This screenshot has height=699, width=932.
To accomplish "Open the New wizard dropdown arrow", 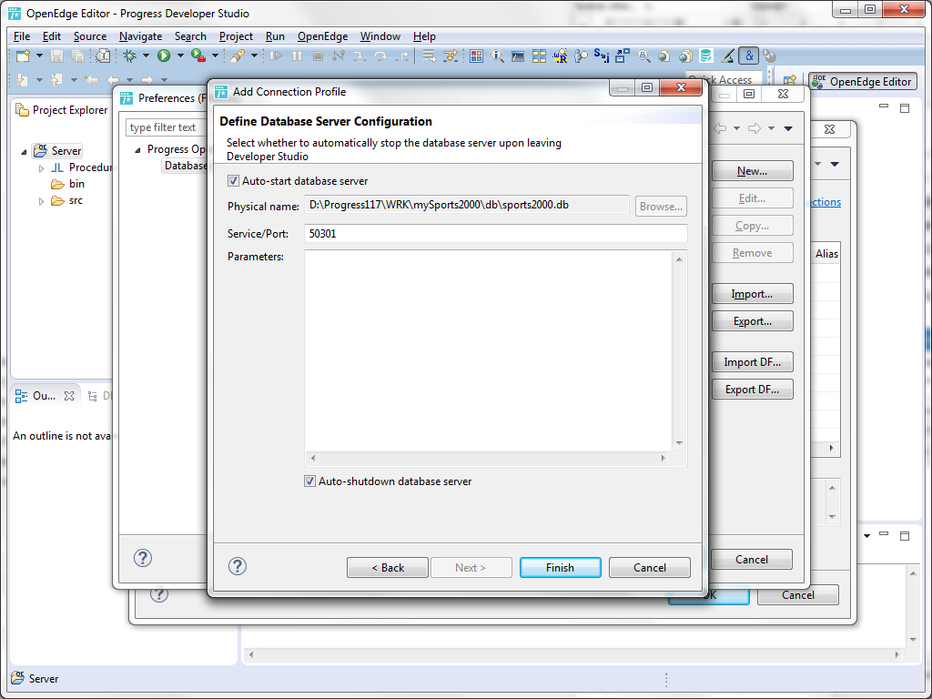I will (39, 56).
